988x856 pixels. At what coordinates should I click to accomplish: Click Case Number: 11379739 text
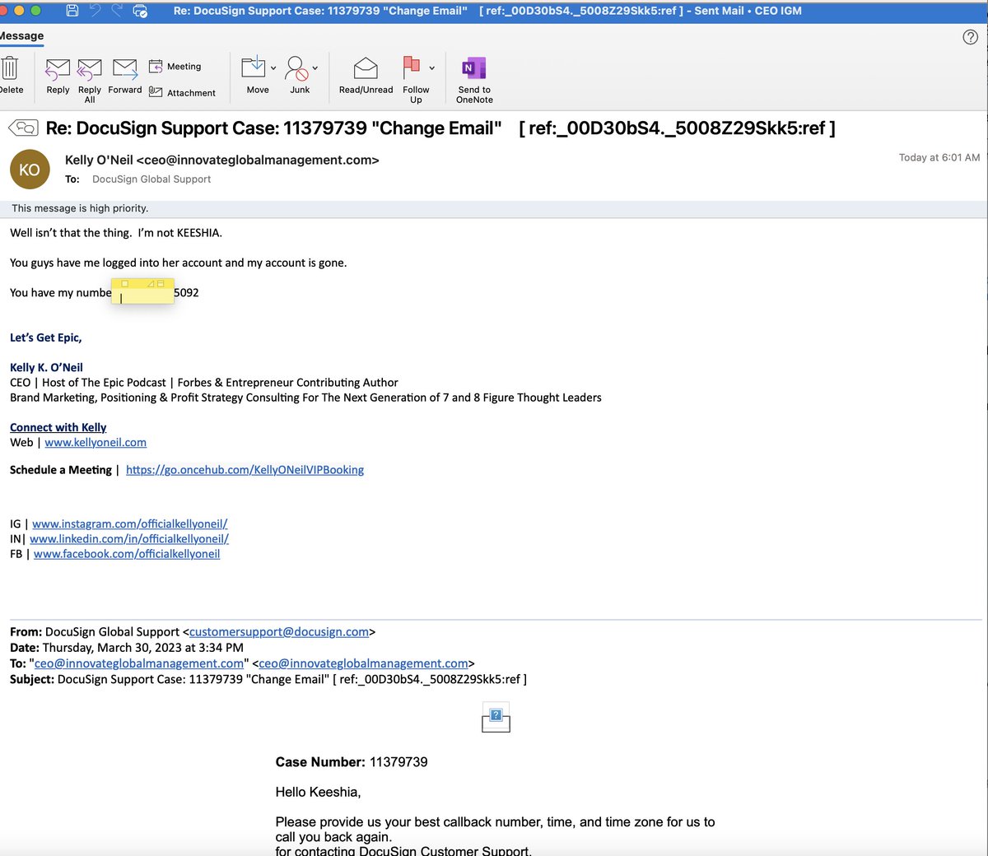(352, 762)
